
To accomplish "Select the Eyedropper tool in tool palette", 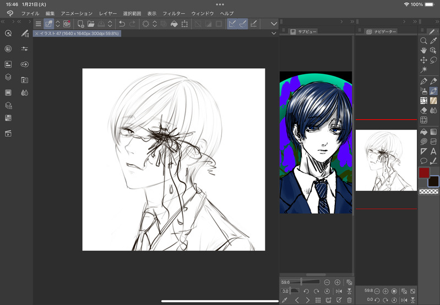I will (433, 41).
